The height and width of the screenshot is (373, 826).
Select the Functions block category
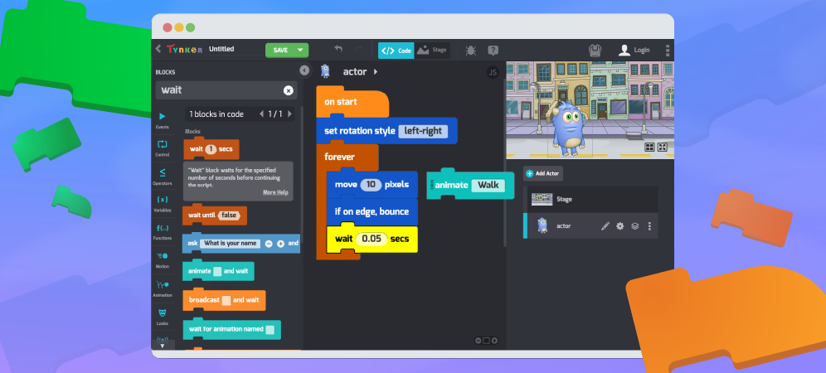coord(163,231)
